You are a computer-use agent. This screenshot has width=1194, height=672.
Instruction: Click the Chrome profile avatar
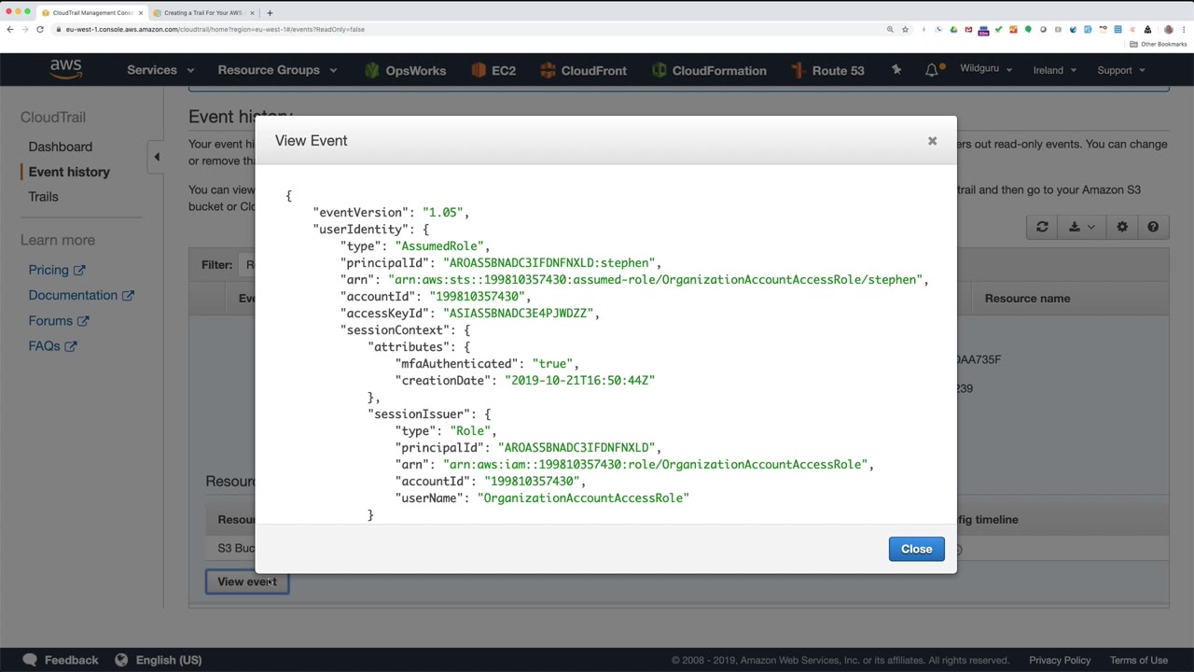coord(1168,29)
